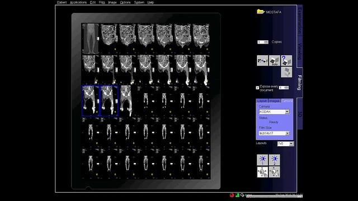This screenshot has width=358, height=201.
Task: Switch to the Images sub-tab
Action: (x=275, y=100)
